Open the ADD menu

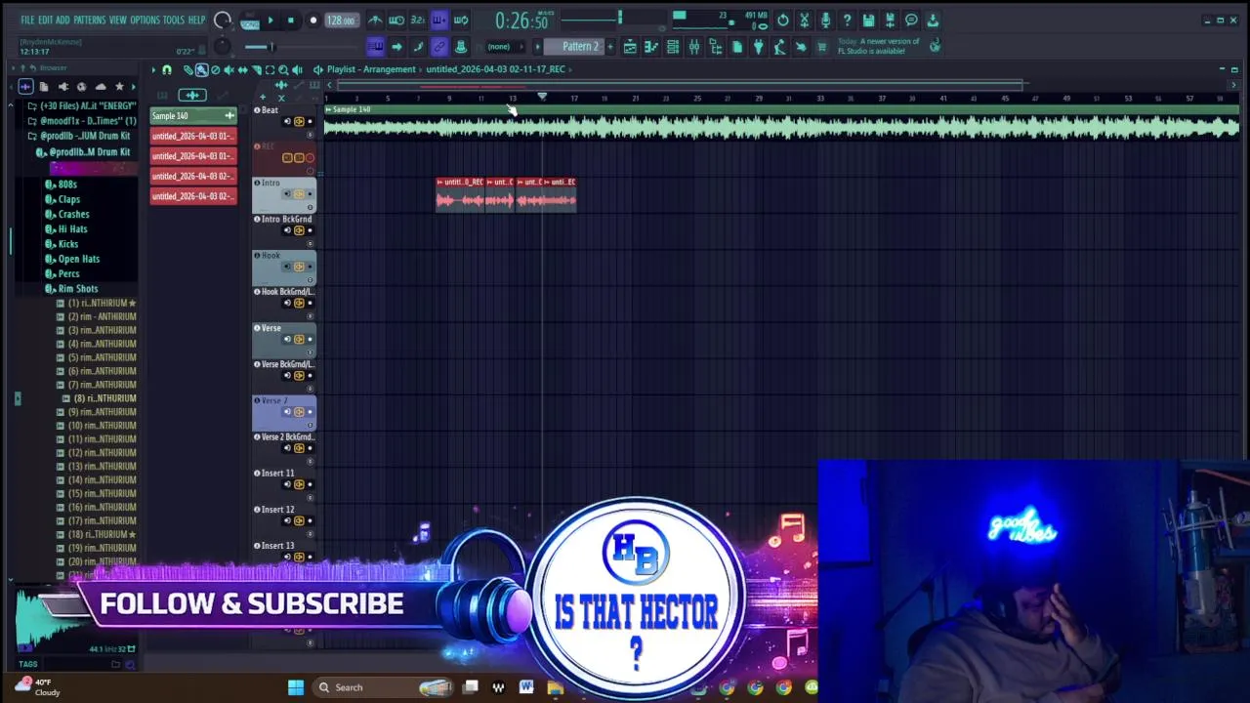click(62, 20)
